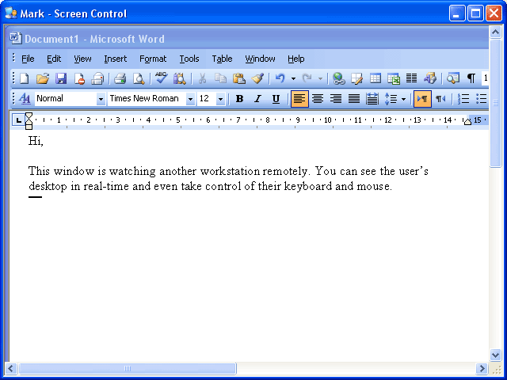Click the Redo arrow icon
This screenshot has width=507, height=380.
tap(307, 78)
